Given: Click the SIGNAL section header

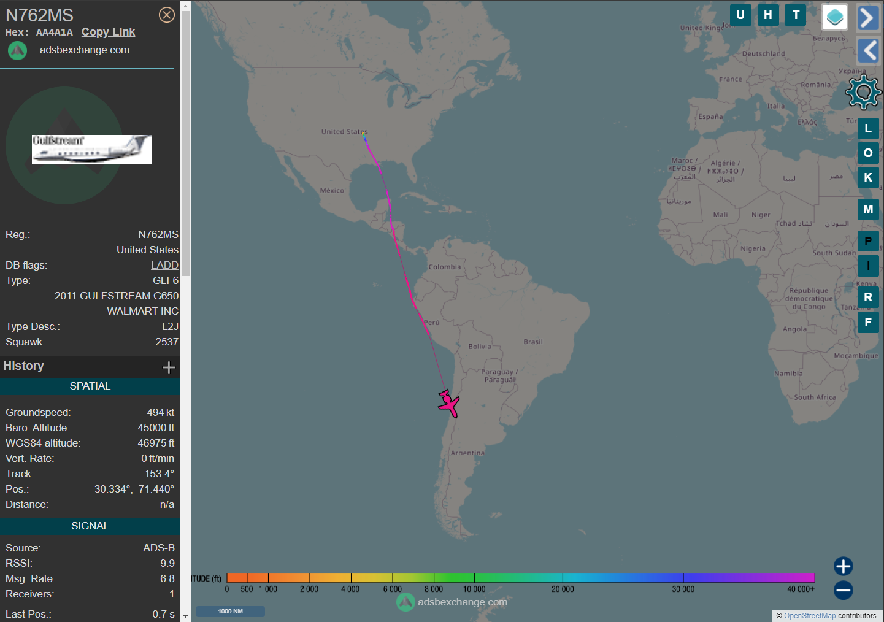Looking at the screenshot, I should tap(90, 526).
